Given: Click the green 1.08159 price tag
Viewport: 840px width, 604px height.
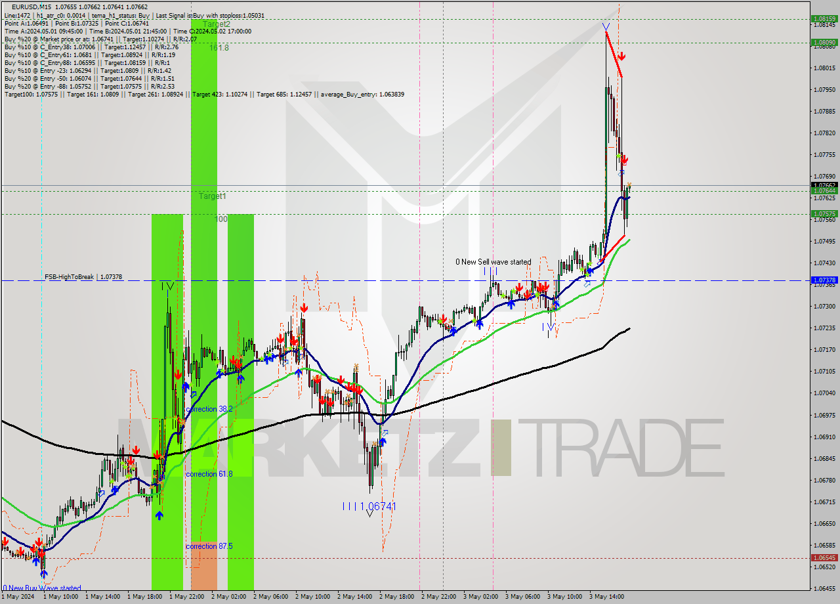Looking at the screenshot, I should (x=824, y=19).
